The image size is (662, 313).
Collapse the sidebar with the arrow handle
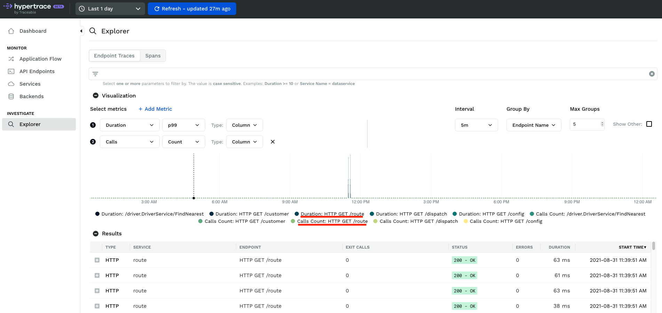[x=81, y=31]
